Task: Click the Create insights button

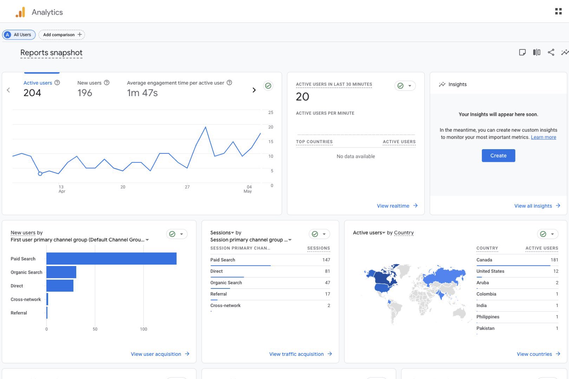Action: pyautogui.click(x=498, y=155)
